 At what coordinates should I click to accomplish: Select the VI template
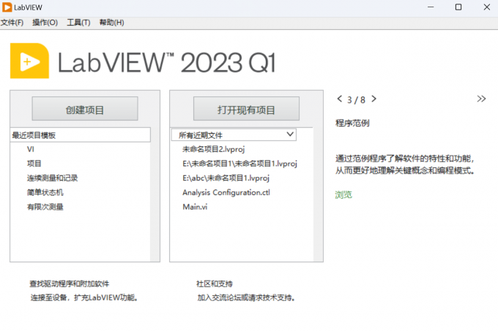(31, 149)
